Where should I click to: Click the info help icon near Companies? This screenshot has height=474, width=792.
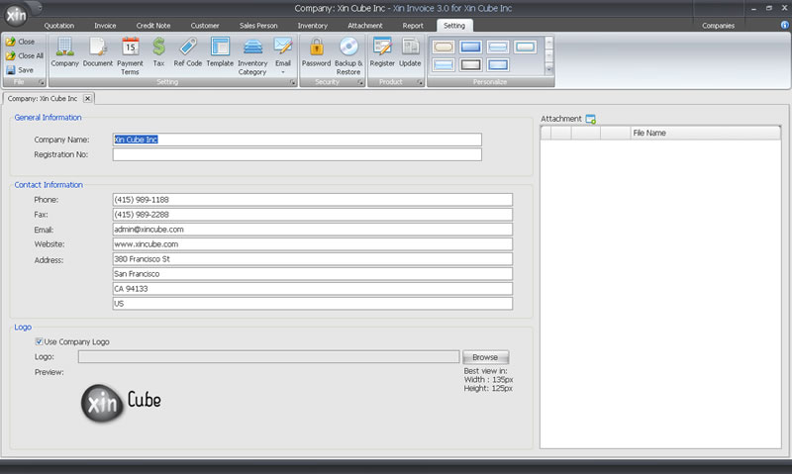784,25
